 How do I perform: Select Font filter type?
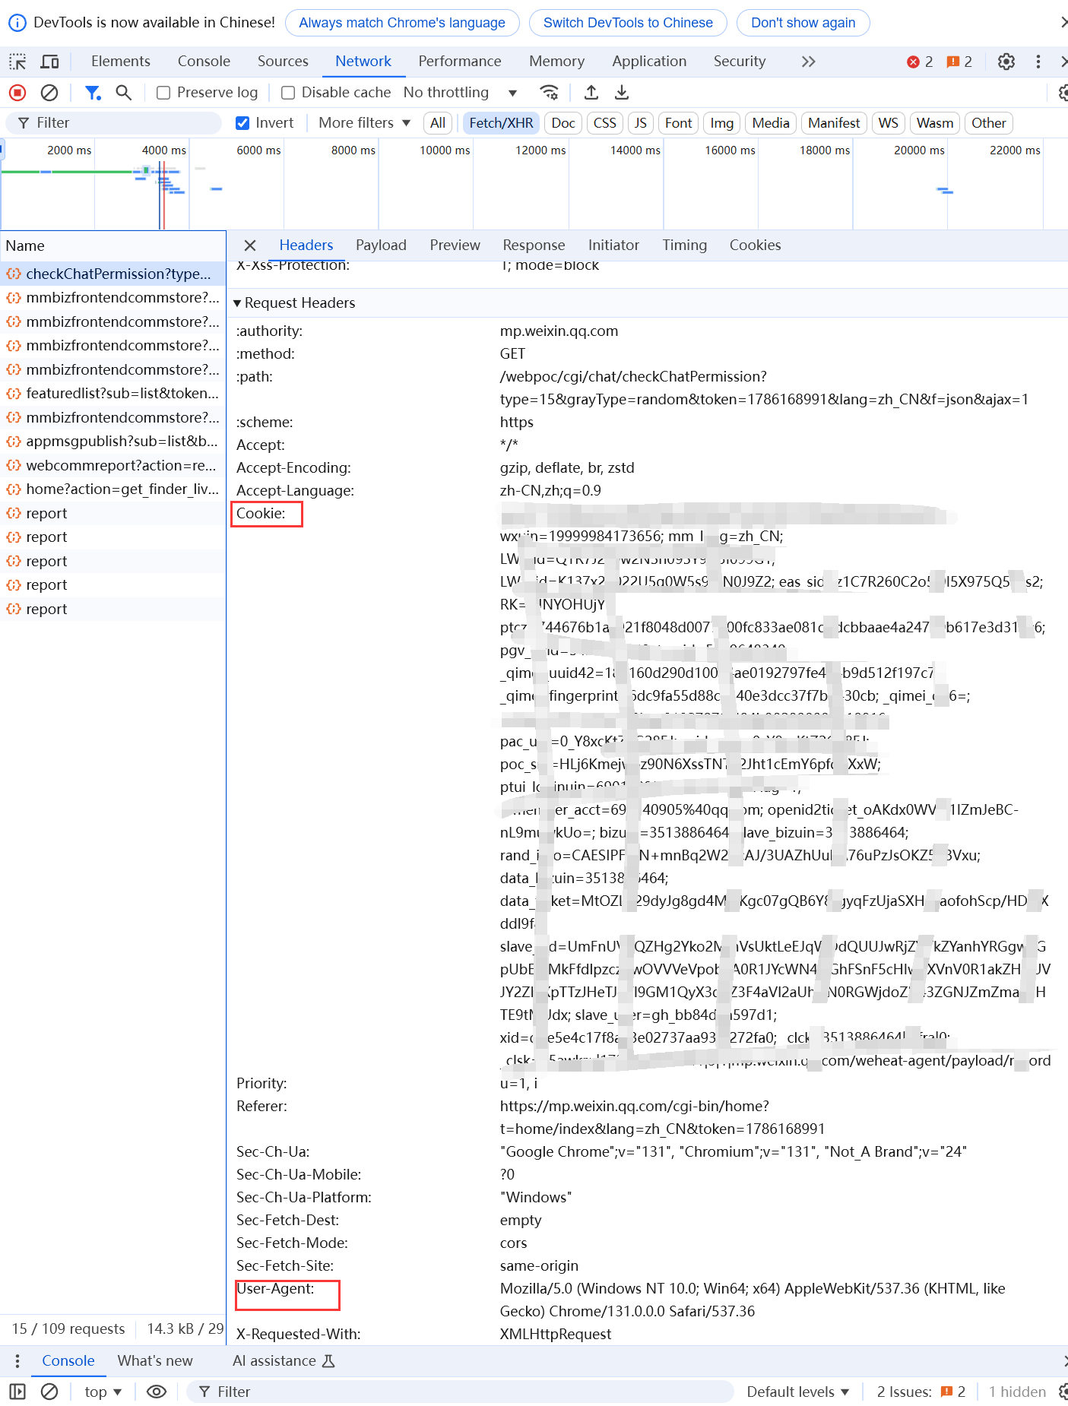[x=679, y=123]
